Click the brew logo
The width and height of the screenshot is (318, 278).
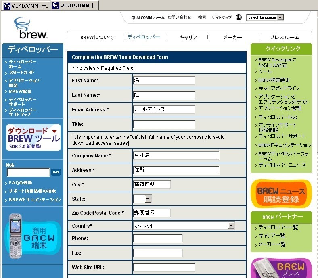pyautogui.click(x=30, y=28)
